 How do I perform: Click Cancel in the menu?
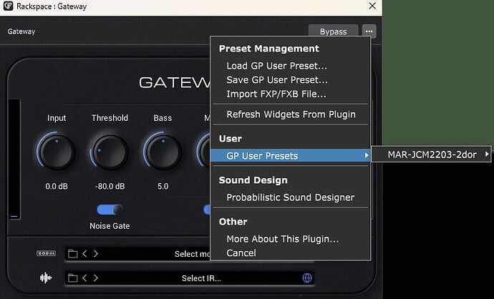pyautogui.click(x=241, y=253)
